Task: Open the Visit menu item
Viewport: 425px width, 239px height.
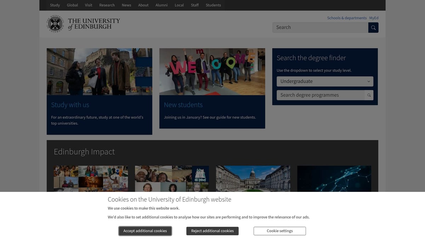Action: 89,5
